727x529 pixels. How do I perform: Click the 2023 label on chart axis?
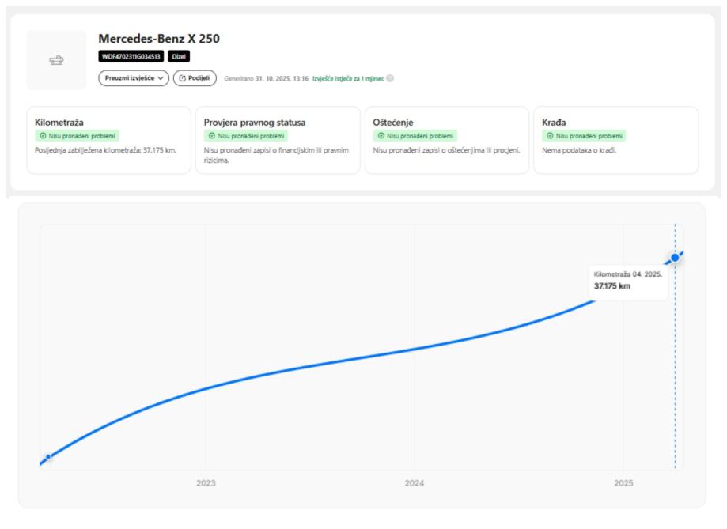coord(206,482)
